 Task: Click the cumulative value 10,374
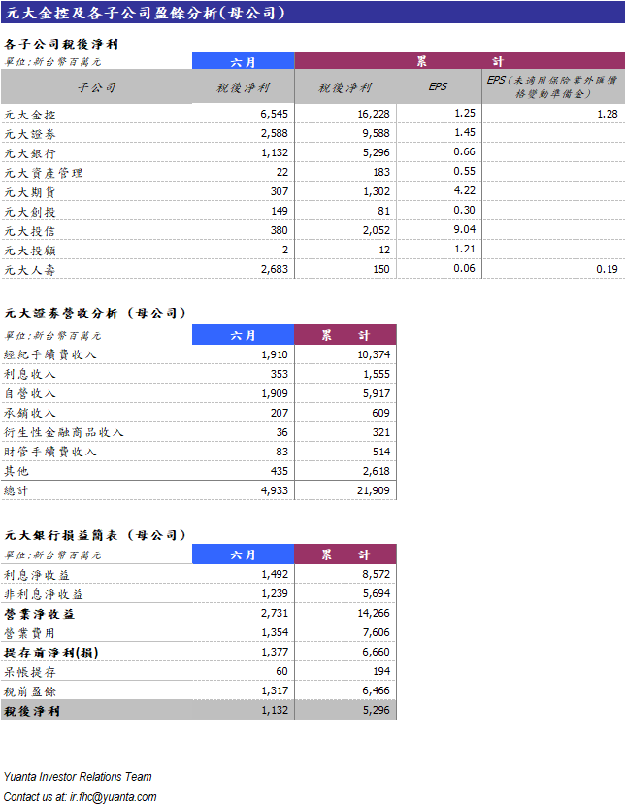click(374, 354)
